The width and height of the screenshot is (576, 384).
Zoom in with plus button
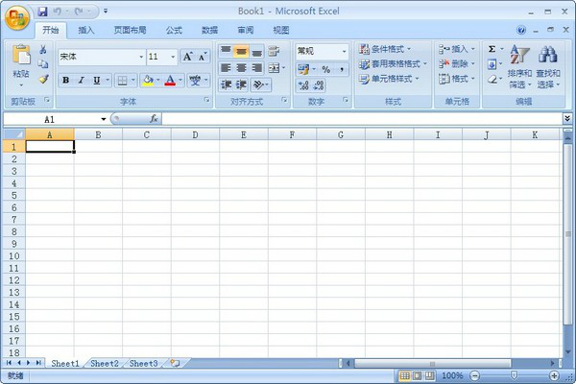click(x=554, y=375)
